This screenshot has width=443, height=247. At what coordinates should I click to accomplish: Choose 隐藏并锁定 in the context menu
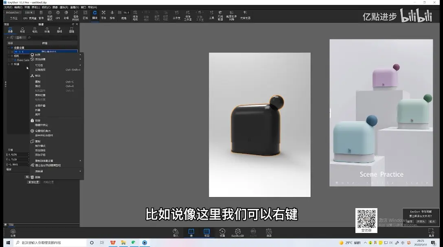click(x=56, y=125)
